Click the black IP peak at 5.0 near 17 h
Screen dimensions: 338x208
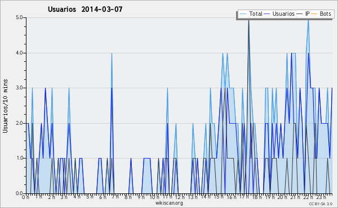coord(248,20)
